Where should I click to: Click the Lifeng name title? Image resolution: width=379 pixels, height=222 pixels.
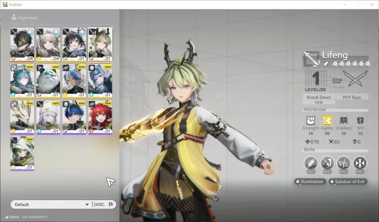click(x=335, y=55)
